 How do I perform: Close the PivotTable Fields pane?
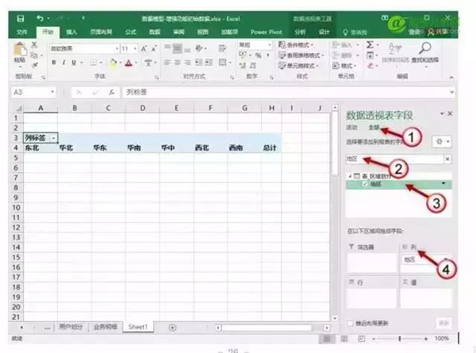pyautogui.click(x=450, y=113)
